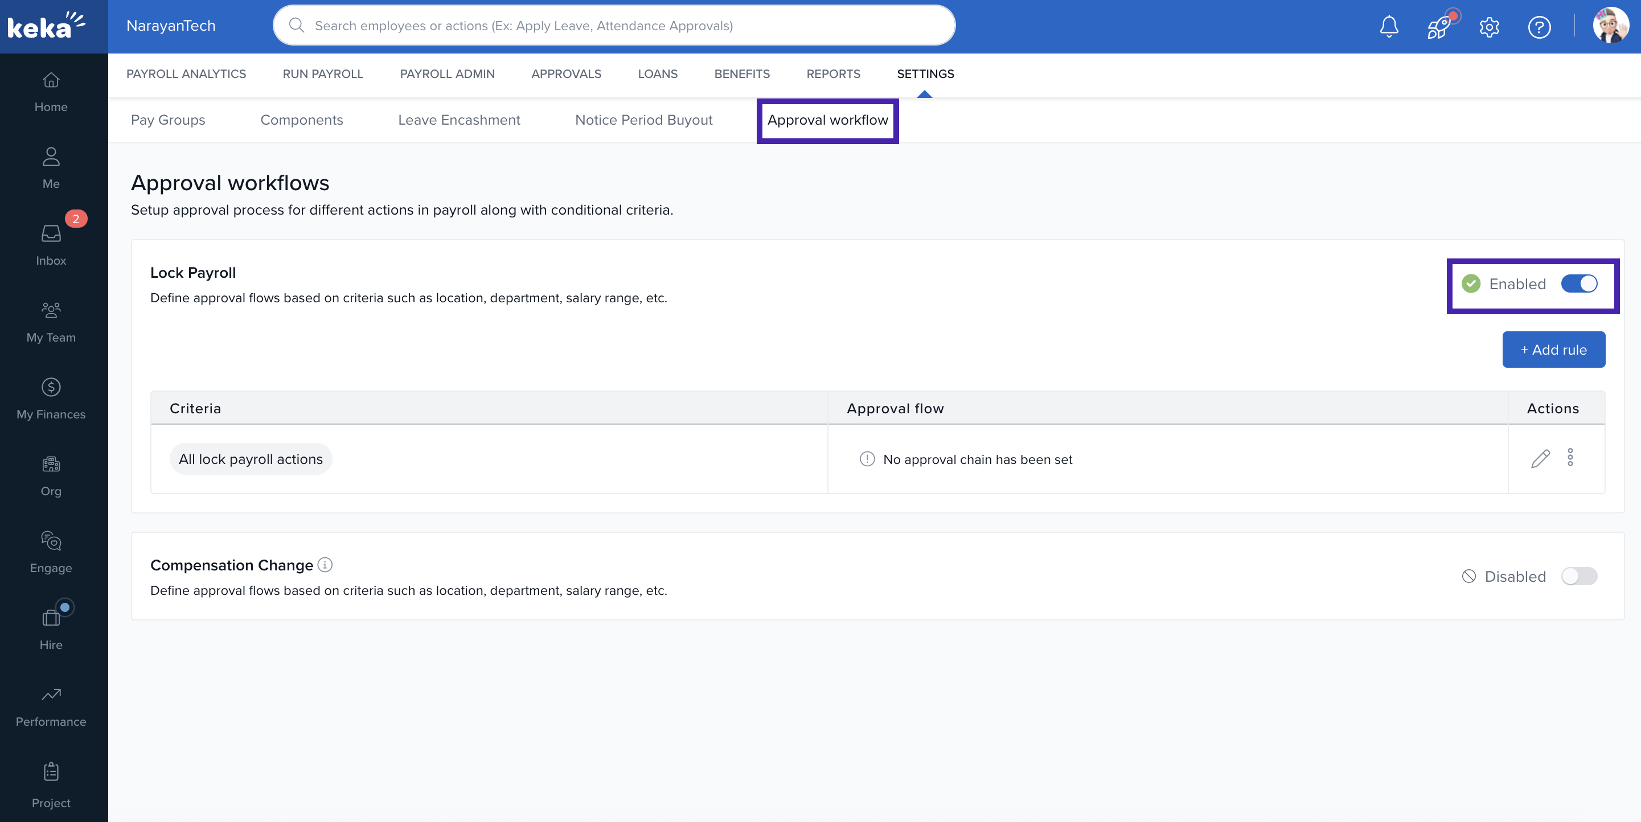Click Compensation Change info icon
The image size is (1641, 822).
point(325,565)
